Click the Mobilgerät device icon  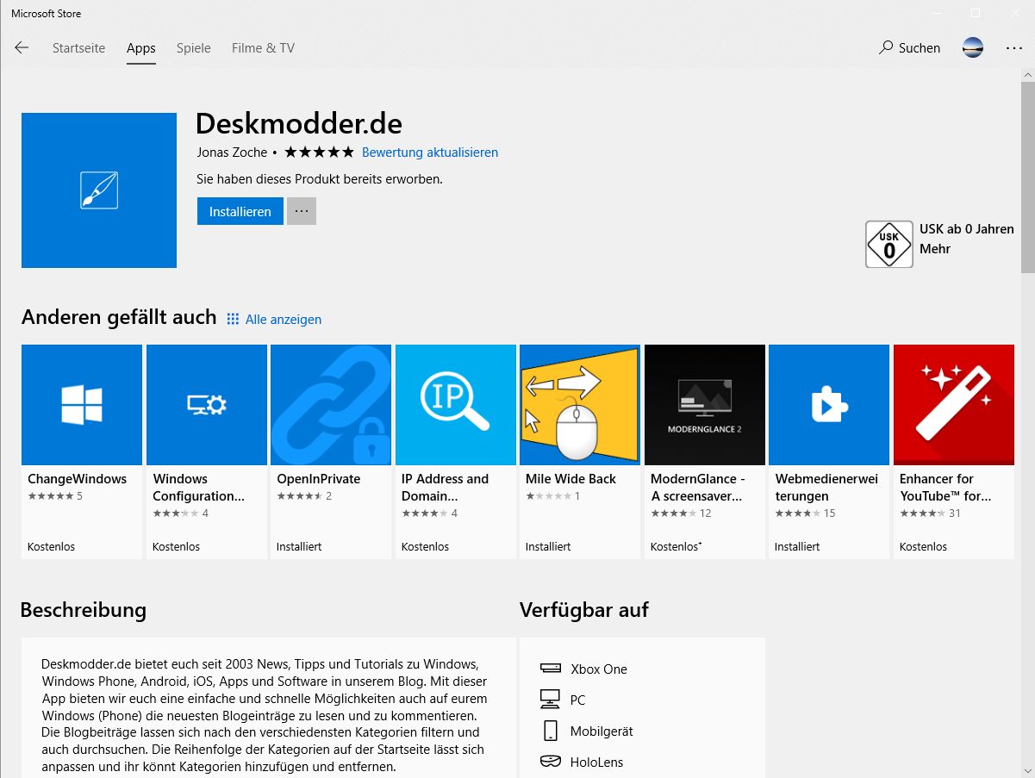tap(550, 731)
